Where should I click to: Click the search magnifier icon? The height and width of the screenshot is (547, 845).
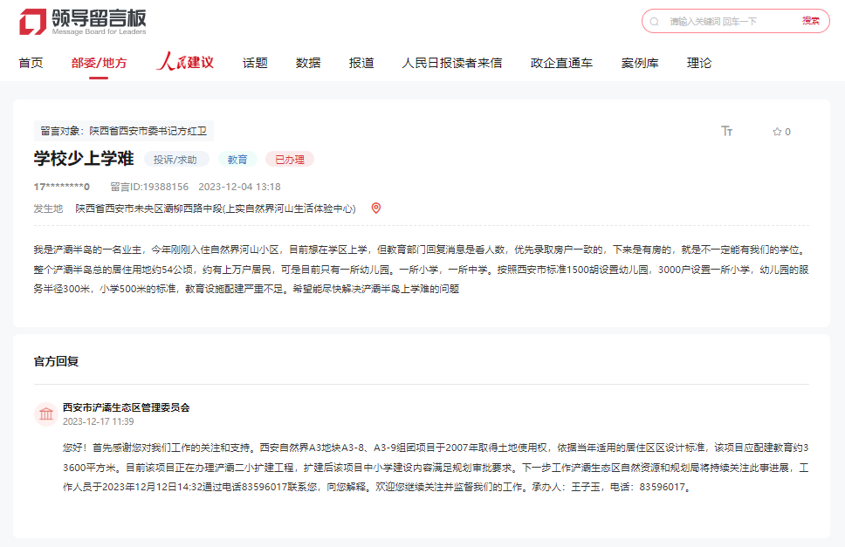[654, 22]
